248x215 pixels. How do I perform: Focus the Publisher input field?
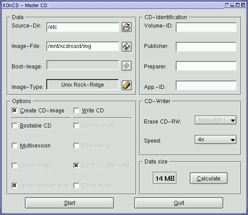click(x=206, y=47)
